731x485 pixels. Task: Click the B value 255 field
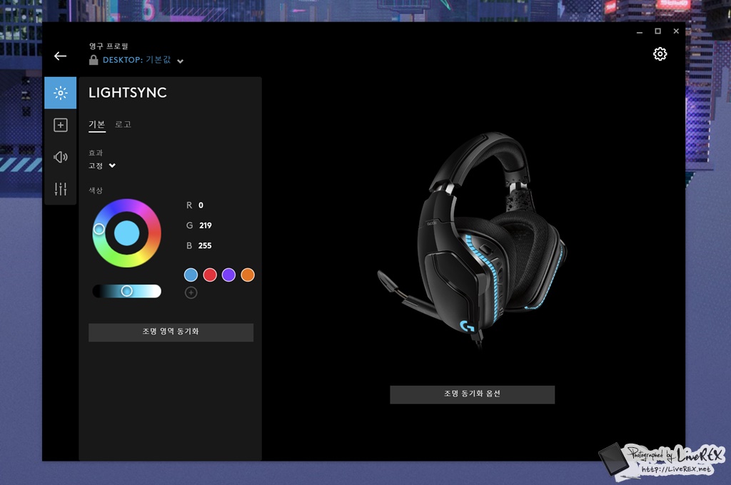[205, 245]
